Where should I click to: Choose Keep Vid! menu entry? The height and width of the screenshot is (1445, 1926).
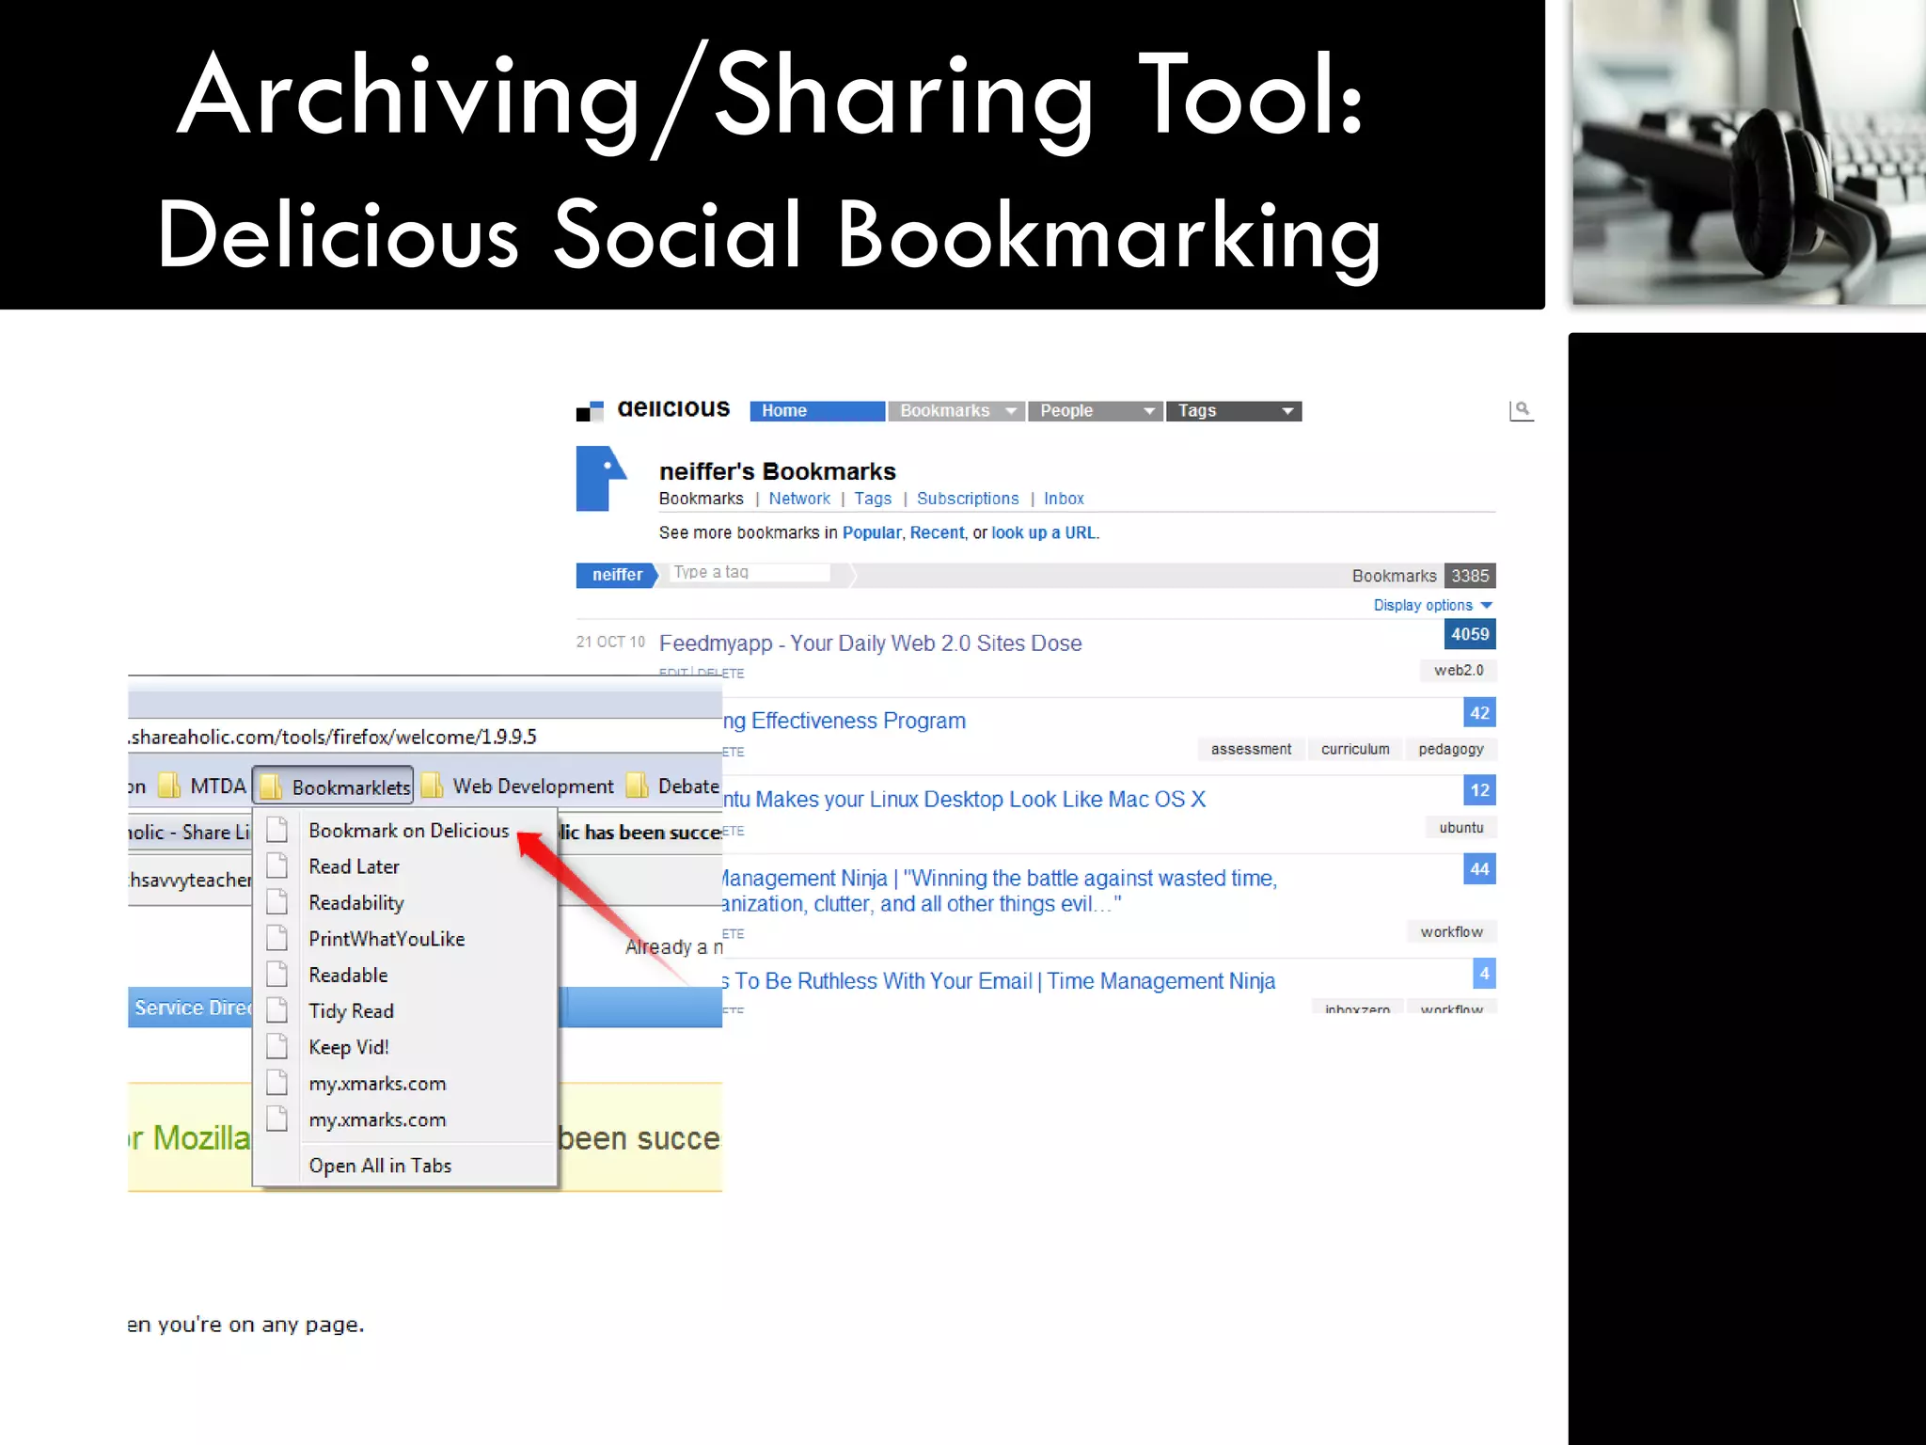[348, 1047]
